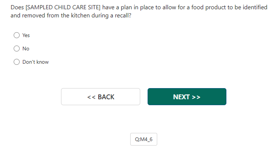The width and height of the screenshot is (273, 147).
Task: Return to previous question with << BACK
Action: point(101,97)
